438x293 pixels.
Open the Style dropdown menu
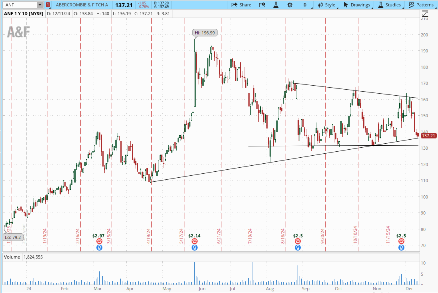pos(326,5)
